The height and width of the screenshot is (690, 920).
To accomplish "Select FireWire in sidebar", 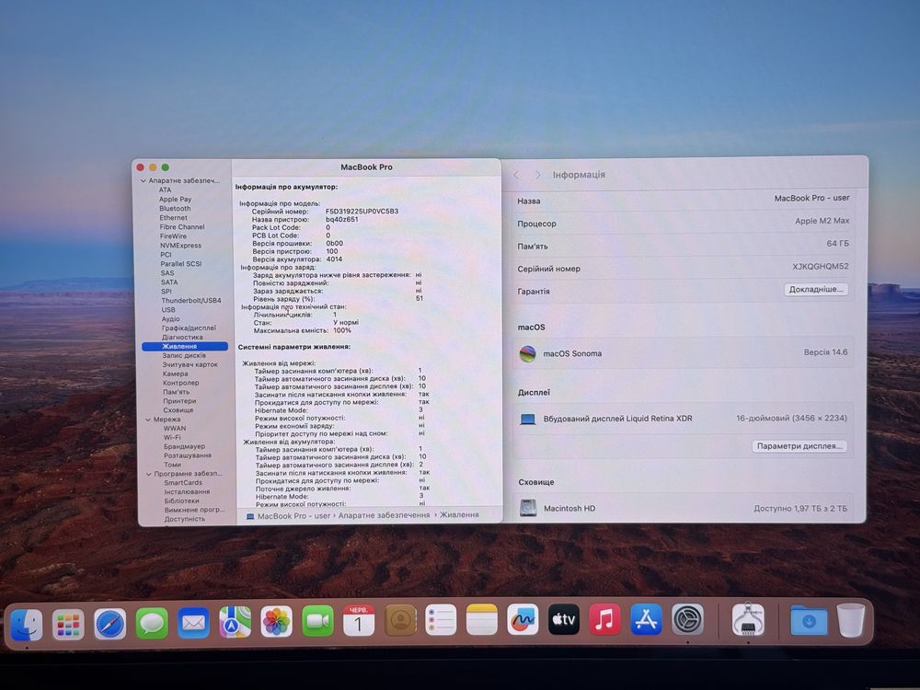I will click(173, 236).
